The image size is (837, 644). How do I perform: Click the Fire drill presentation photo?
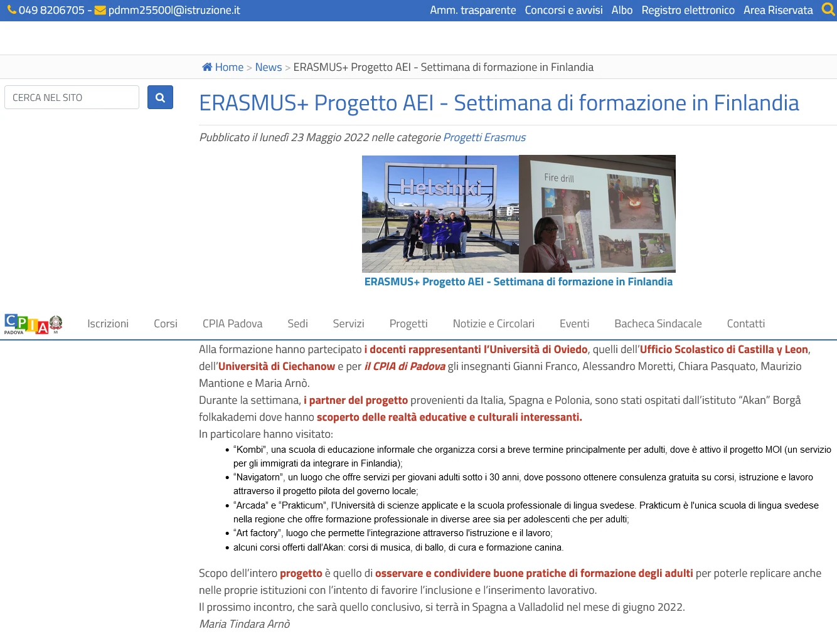click(597, 213)
